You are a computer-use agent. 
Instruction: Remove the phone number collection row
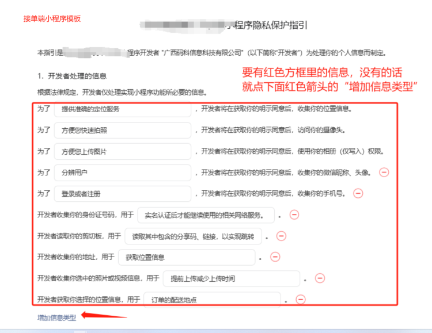[358, 193]
